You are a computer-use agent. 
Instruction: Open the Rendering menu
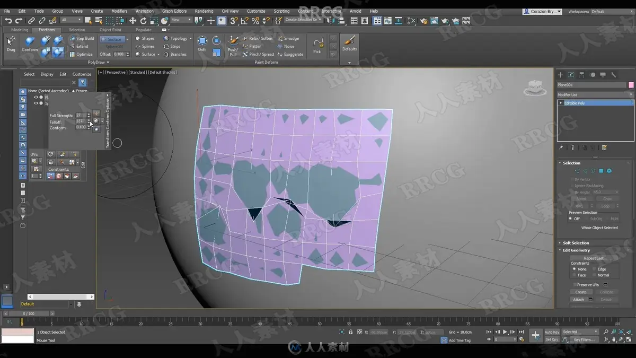[204, 11]
